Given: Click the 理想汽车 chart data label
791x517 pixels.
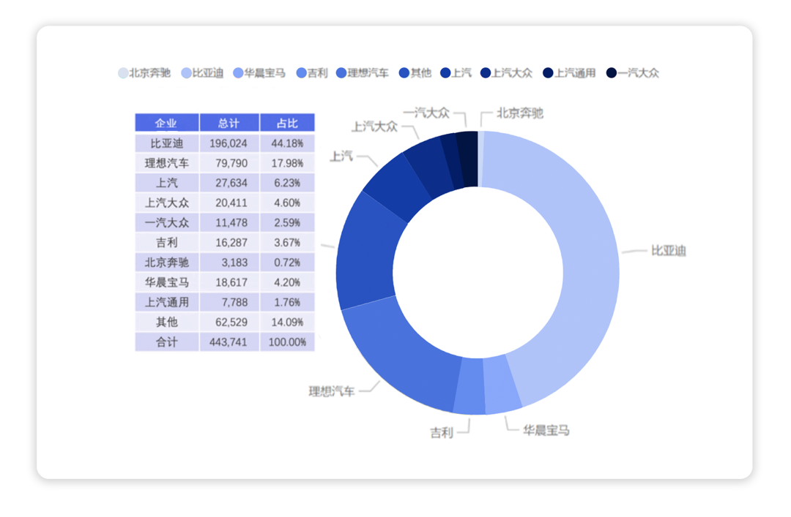Looking at the screenshot, I should pos(332,391).
